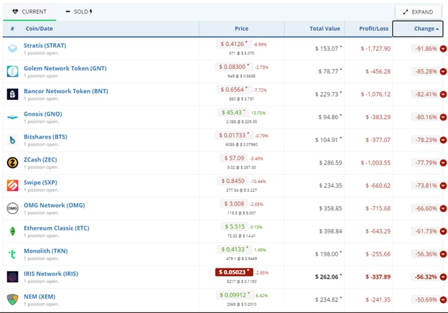Switch to the CURRENT tab
Viewport: 448px width, 313px height.
[29, 11]
